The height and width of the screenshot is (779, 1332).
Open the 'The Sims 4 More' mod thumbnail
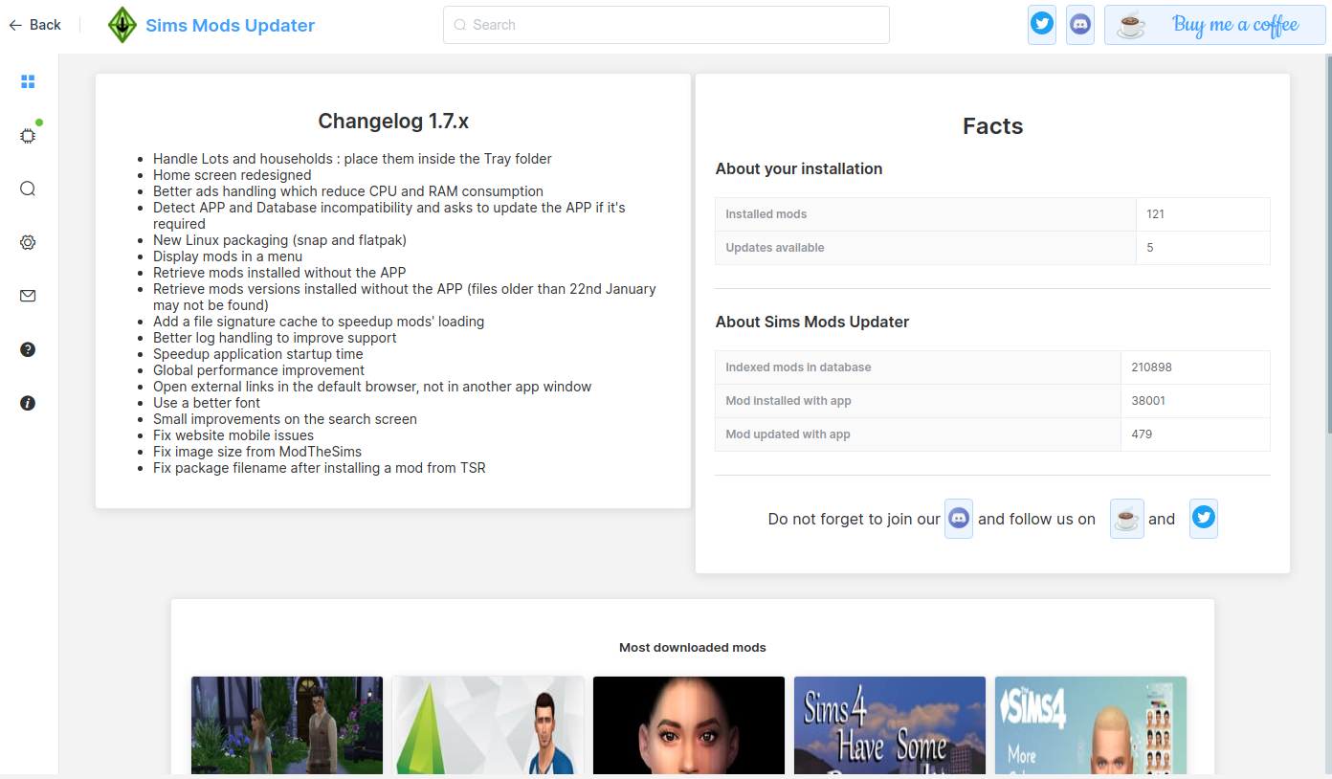tap(1091, 725)
